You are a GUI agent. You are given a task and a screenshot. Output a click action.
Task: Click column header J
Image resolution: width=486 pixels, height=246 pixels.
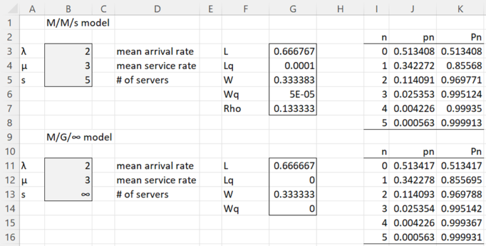pyautogui.click(x=412, y=9)
